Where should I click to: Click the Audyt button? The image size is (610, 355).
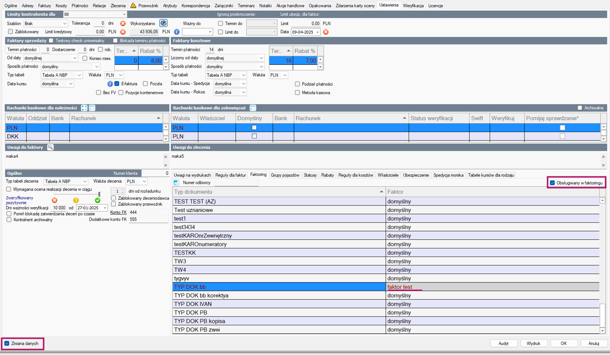click(x=503, y=343)
